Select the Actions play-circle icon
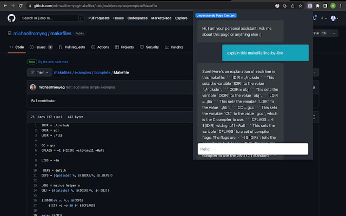This screenshot has width=346, height=216. [x=93, y=47]
